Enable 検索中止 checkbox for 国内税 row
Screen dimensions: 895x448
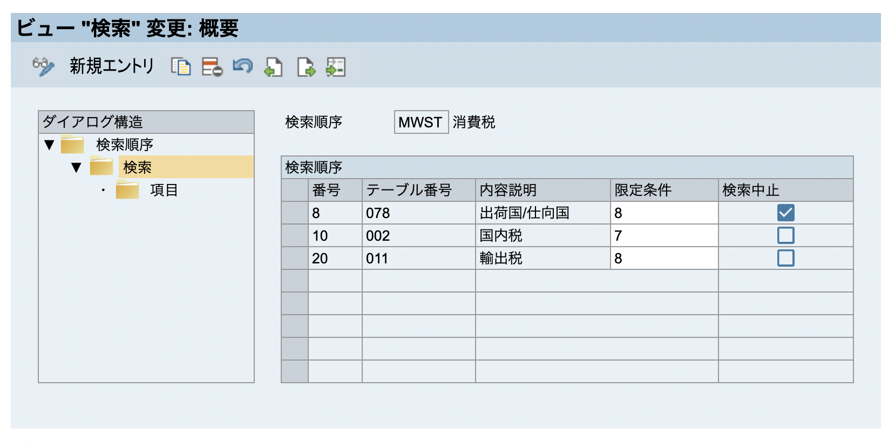click(x=785, y=235)
